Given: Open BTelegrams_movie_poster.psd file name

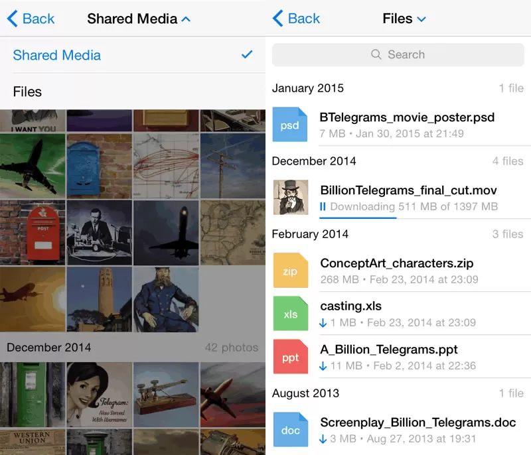Looking at the screenshot, I should click(x=407, y=117).
